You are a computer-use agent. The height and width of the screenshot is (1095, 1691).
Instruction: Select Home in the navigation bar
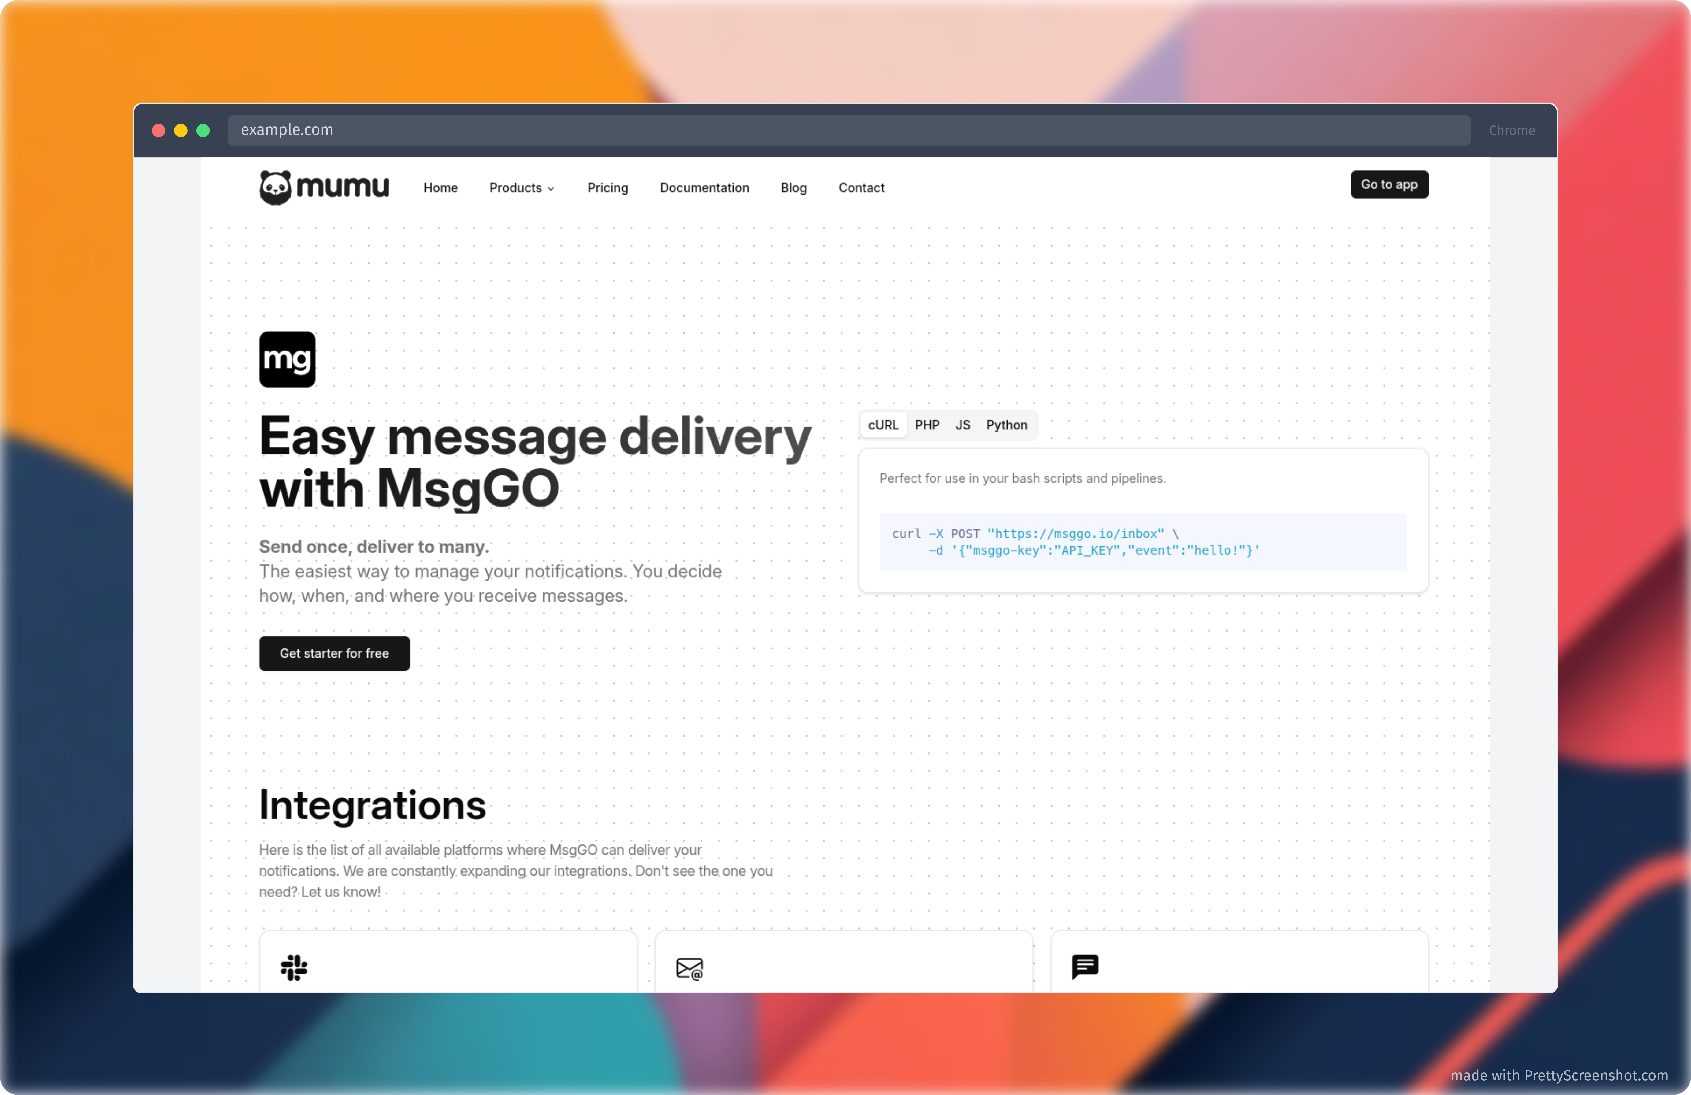click(x=440, y=187)
